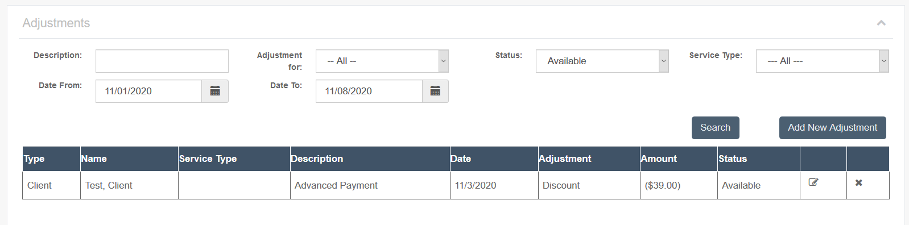The height and width of the screenshot is (225, 909).
Task: Click the Search button
Action: point(716,128)
